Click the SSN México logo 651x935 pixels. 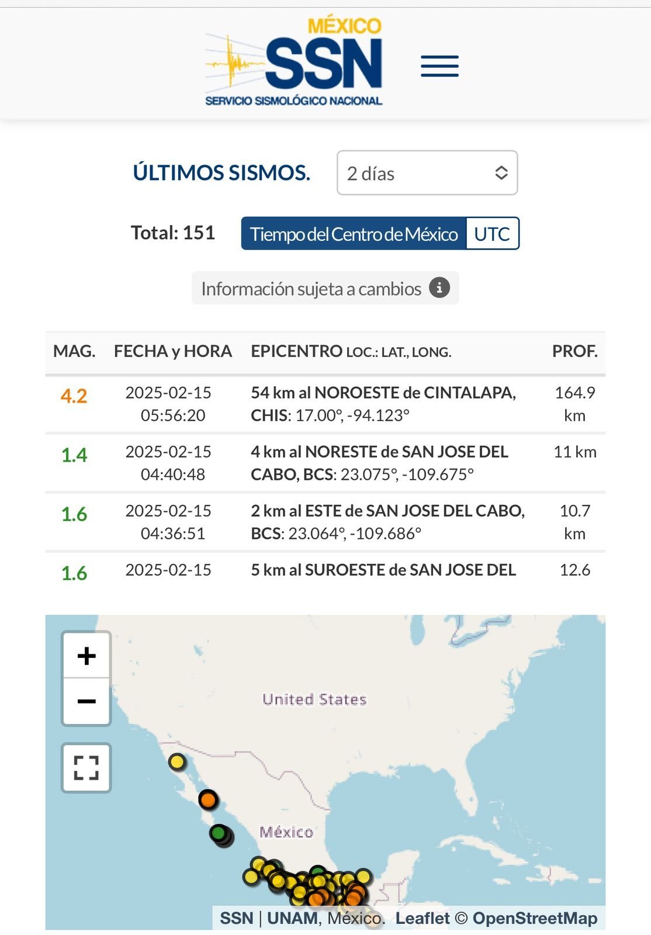[293, 63]
